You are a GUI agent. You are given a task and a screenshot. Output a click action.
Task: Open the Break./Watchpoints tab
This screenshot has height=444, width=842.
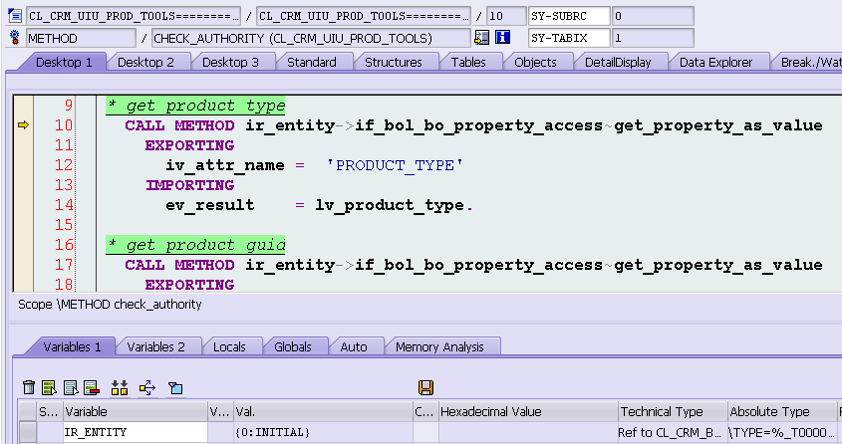[810, 62]
